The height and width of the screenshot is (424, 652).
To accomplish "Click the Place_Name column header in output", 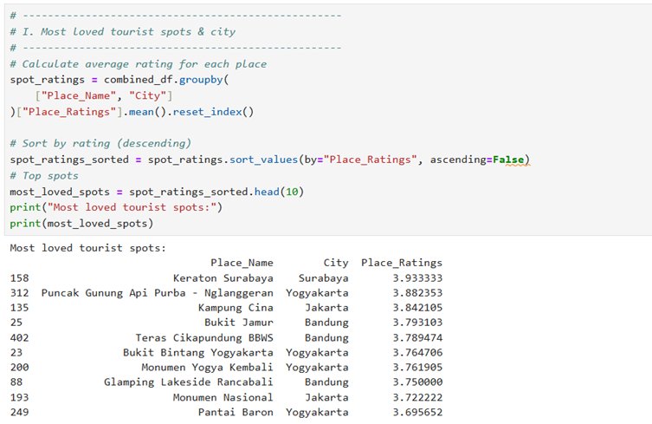I will [242, 263].
